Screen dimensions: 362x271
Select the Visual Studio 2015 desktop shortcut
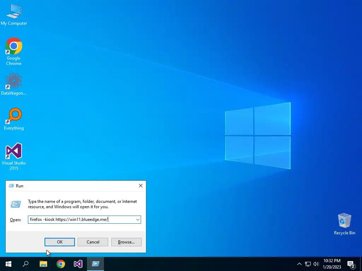(14, 156)
